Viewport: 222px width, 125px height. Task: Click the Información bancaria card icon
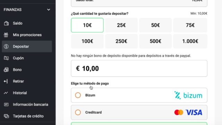click(x=6, y=105)
